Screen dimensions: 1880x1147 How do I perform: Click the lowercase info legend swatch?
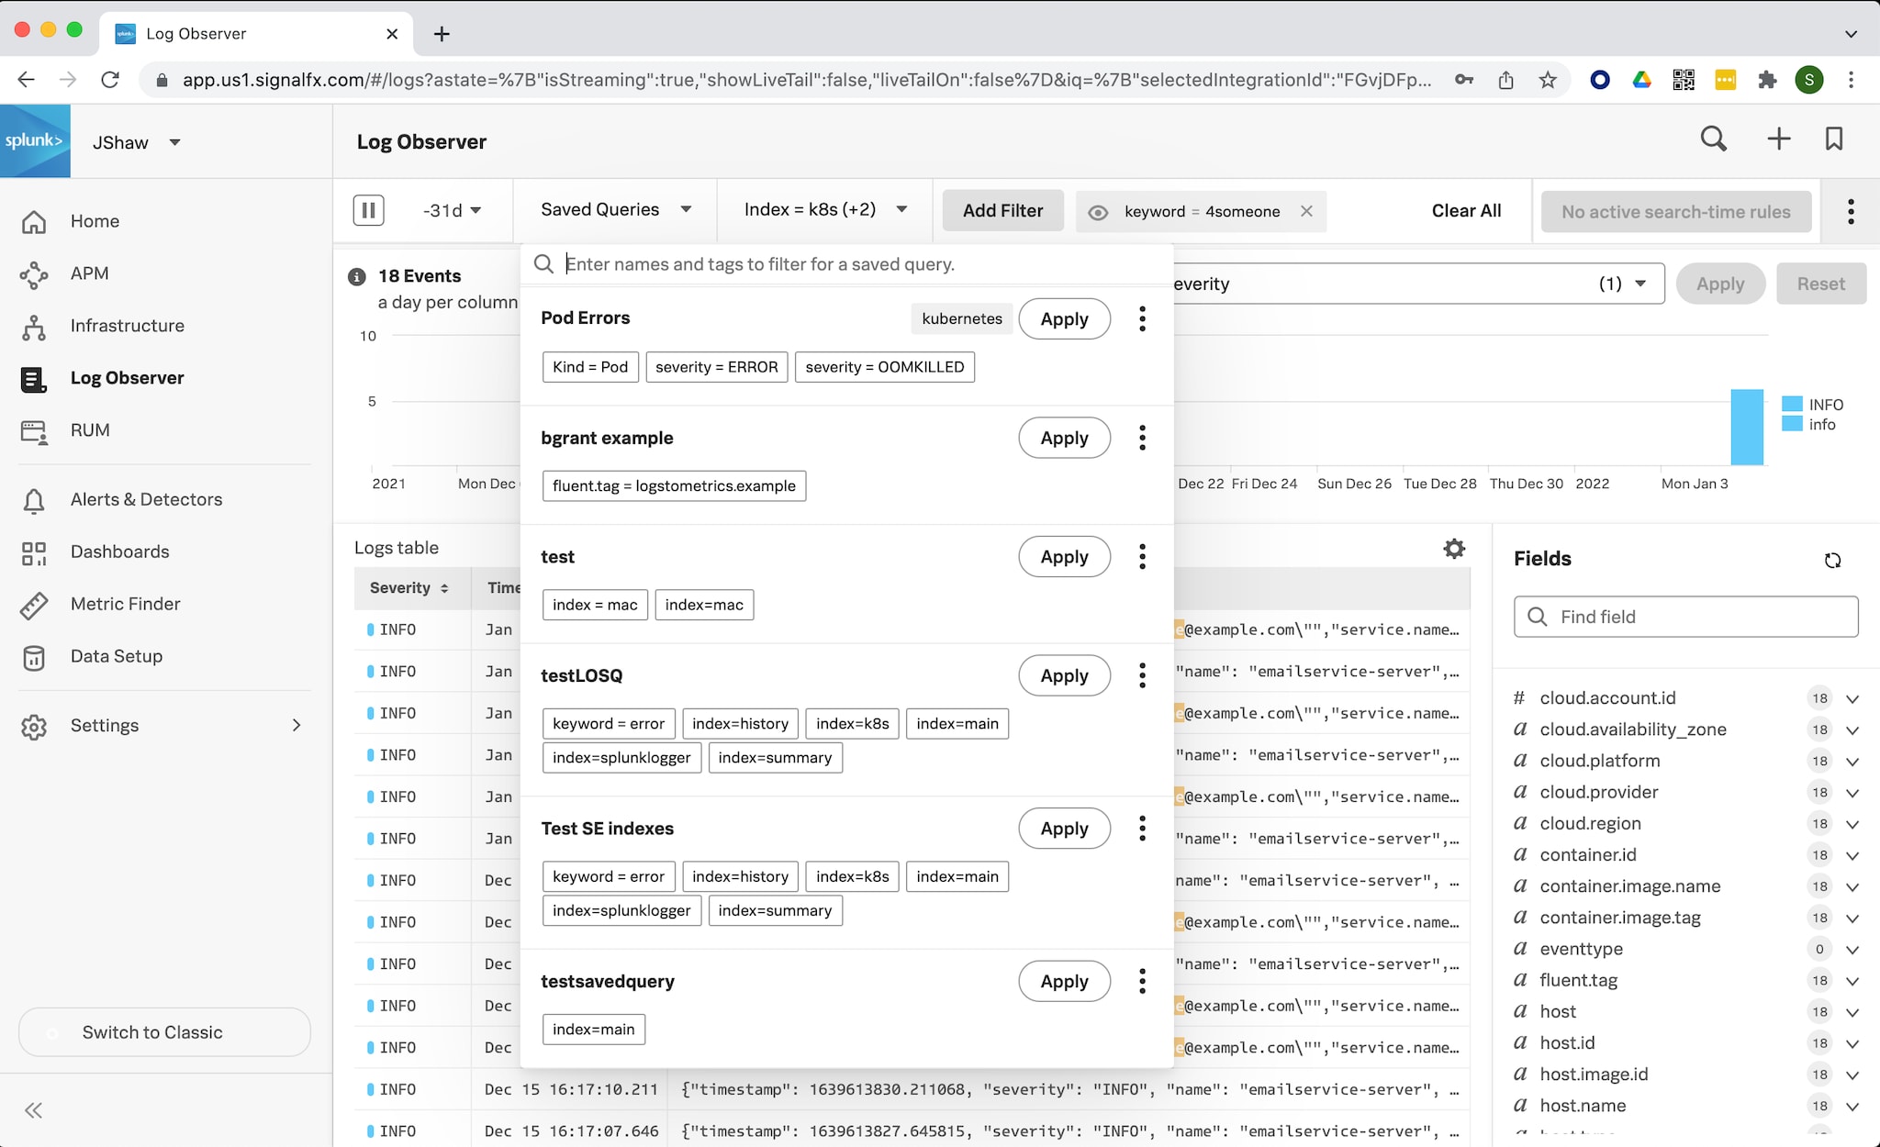(1792, 425)
